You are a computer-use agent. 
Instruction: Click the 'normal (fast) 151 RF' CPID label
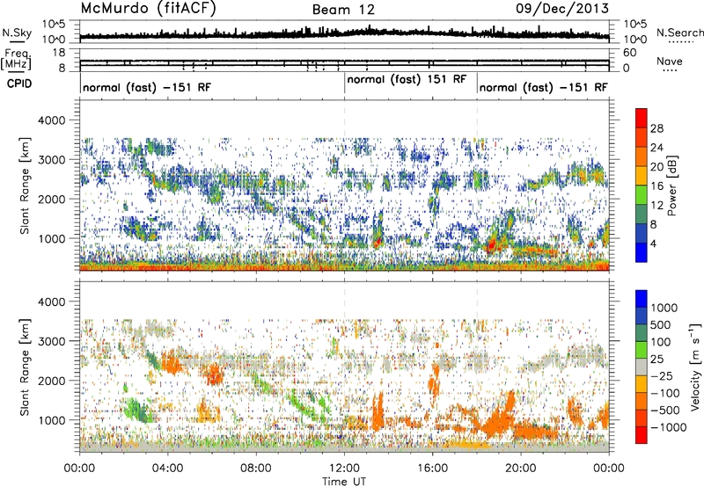[407, 79]
